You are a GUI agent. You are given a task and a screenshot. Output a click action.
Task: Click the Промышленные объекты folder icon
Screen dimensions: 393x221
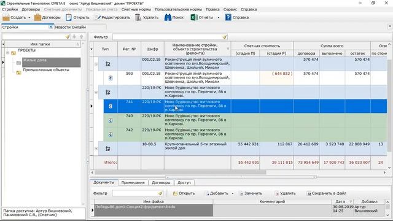(x=18, y=72)
